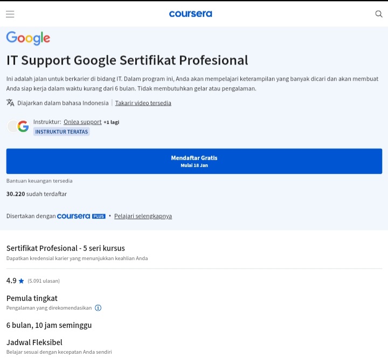Click the Coursera Plus logo badge
The image size is (388, 364).
(81, 216)
